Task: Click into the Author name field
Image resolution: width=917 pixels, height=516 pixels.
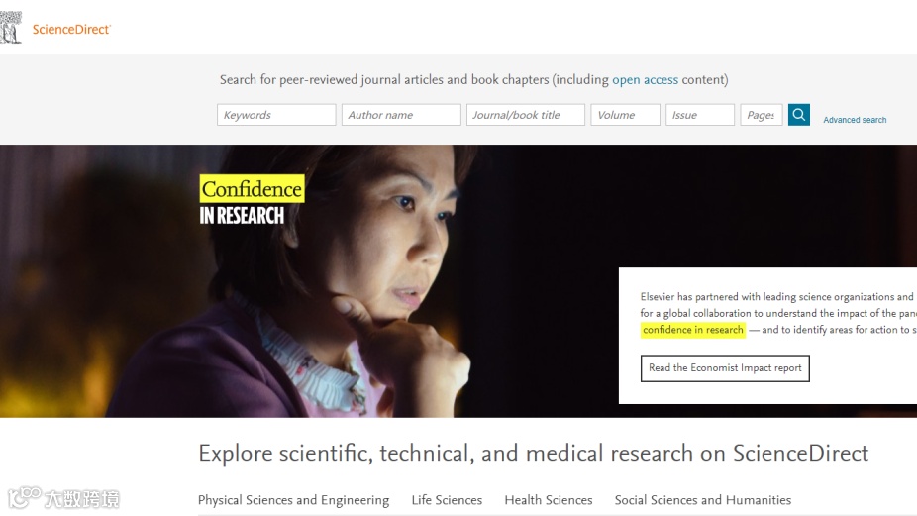Action: (x=401, y=115)
